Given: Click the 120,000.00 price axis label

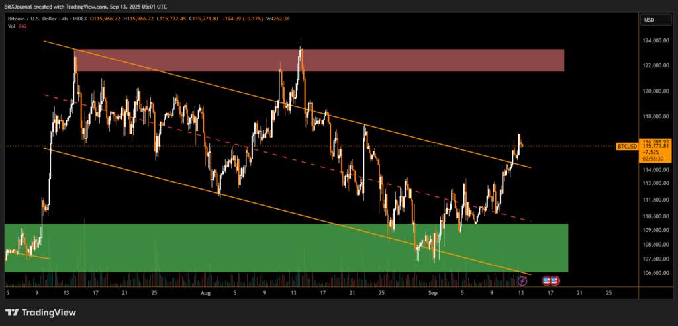Looking at the screenshot, I should pyautogui.click(x=654, y=91).
